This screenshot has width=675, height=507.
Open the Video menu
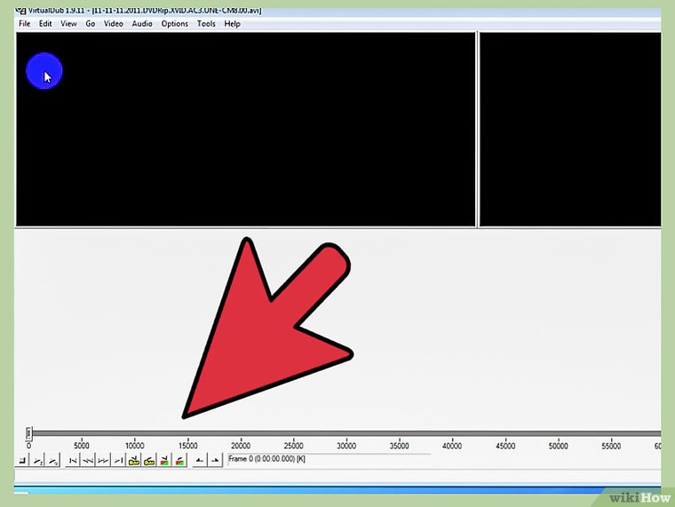point(114,24)
